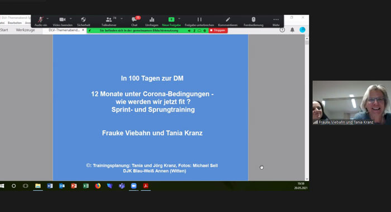Pause sharing with Freigabe unterbrechen

pos(199,21)
